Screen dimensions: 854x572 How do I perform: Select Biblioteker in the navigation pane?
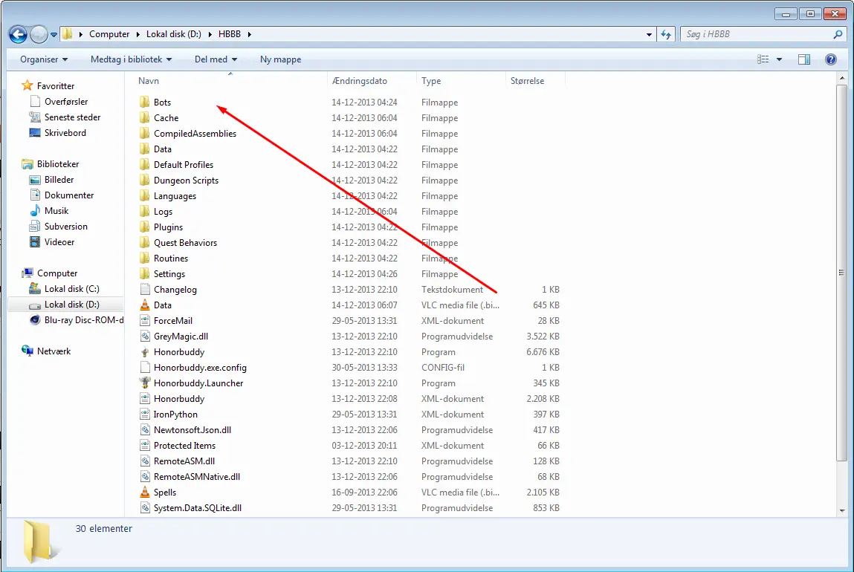pyautogui.click(x=58, y=164)
